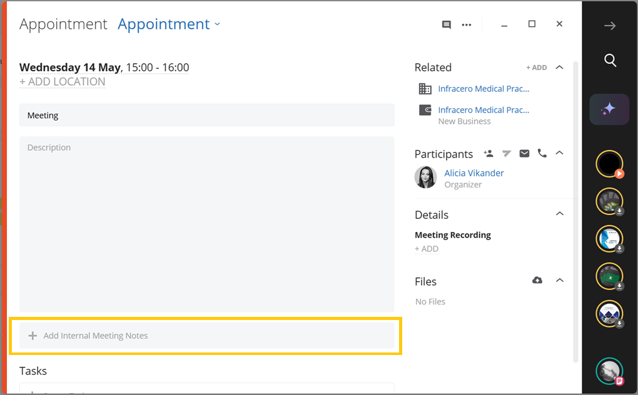Viewport: 638px width, 395px height.
Task: Click the add participant icon
Action: pos(489,153)
